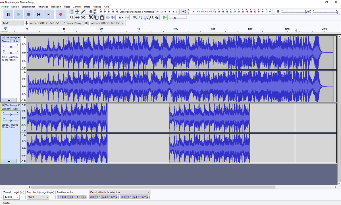The image size is (341, 205).
Task: Toggle Solo on the second track
Action: point(15,109)
